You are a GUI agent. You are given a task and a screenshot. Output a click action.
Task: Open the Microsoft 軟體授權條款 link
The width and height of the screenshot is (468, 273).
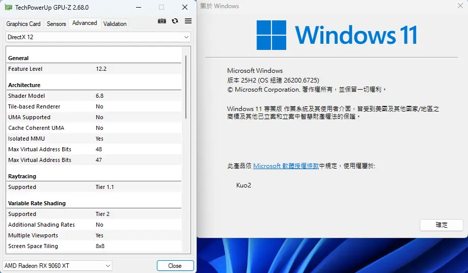[x=286, y=166]
